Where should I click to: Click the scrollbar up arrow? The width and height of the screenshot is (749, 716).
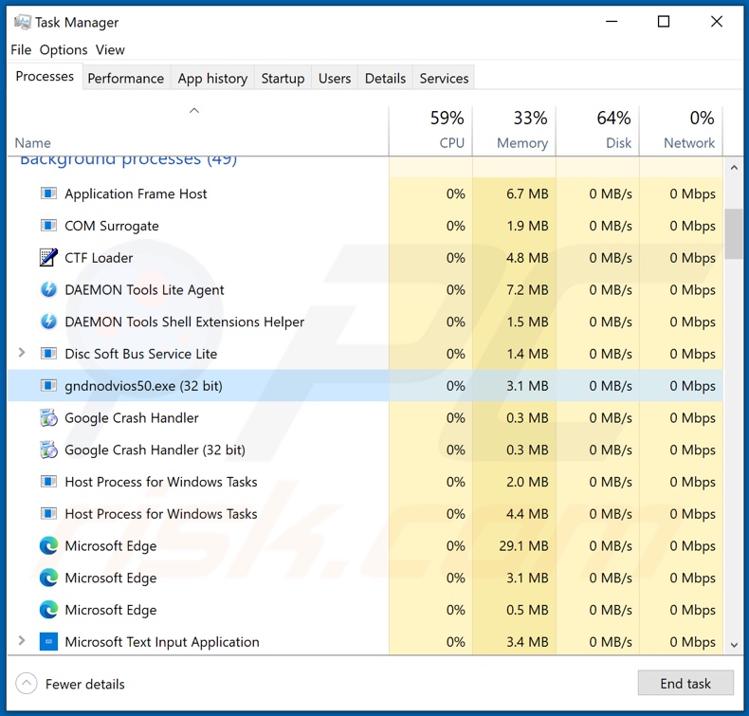tap(734, 168)
